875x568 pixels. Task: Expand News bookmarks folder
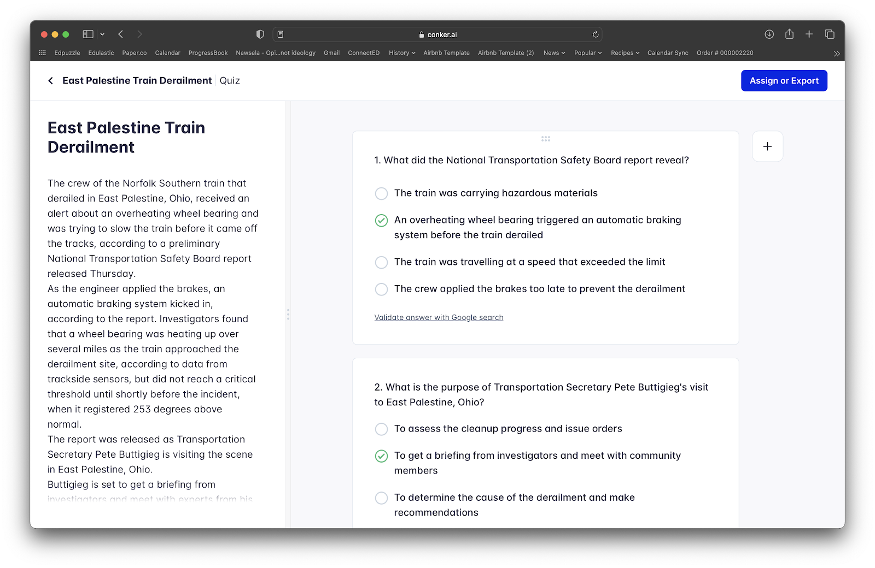554,53
